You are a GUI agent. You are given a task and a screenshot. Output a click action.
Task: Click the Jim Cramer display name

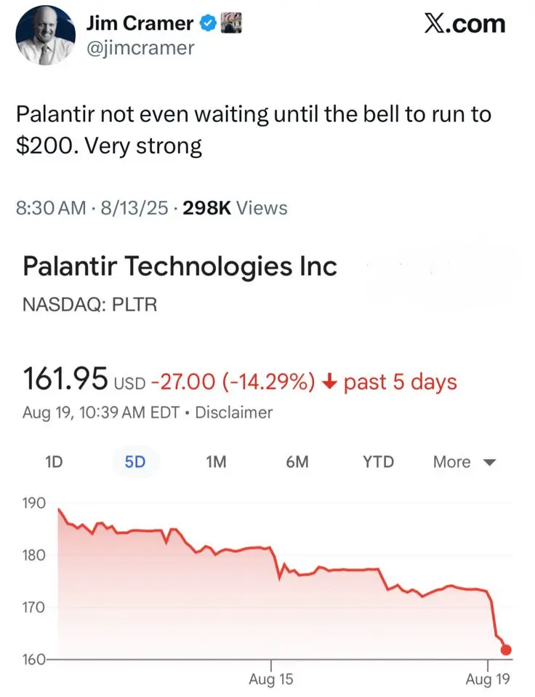coord(140,23)
